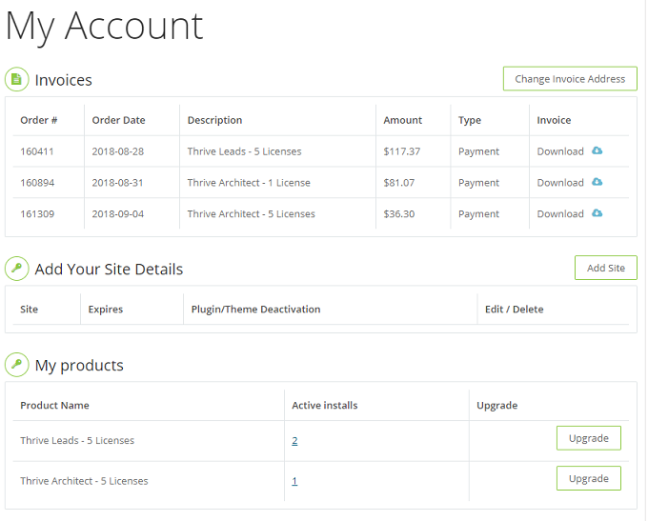
Task: Select order number 161309
Action: (x=37, y=214)
